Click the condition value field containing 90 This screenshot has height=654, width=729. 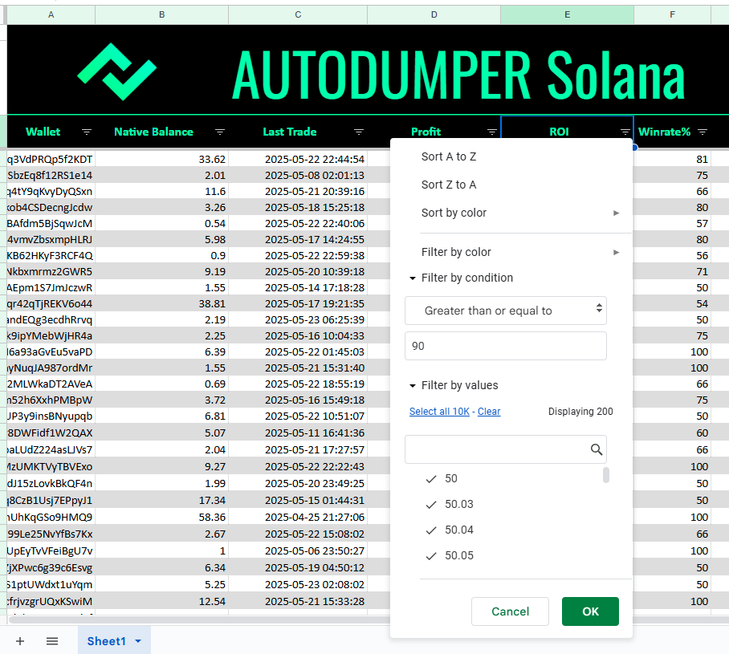(x=505, y=346)
